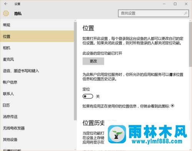Click the search magnifier icon

(185, 13)
